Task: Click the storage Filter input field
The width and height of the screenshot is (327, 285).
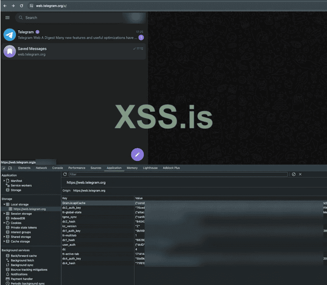Action: coord(178,174)
